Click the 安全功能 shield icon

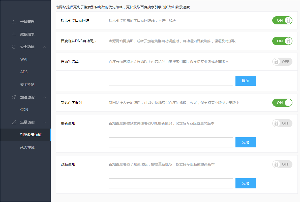coord(14,47)
